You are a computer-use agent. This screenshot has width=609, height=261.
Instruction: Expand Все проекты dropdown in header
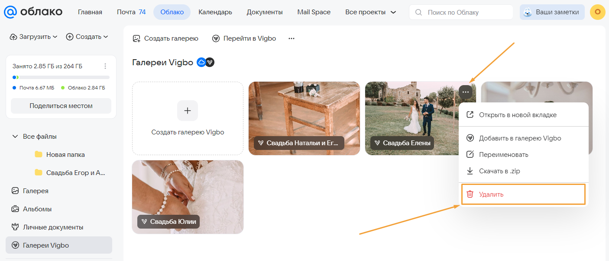point(370,12)
